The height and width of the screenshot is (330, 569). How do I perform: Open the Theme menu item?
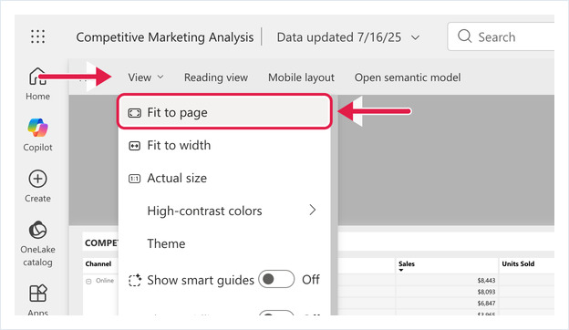224,243
